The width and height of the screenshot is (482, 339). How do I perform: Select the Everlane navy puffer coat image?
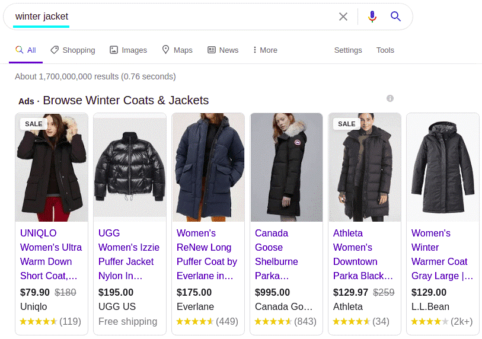(209, 167)
